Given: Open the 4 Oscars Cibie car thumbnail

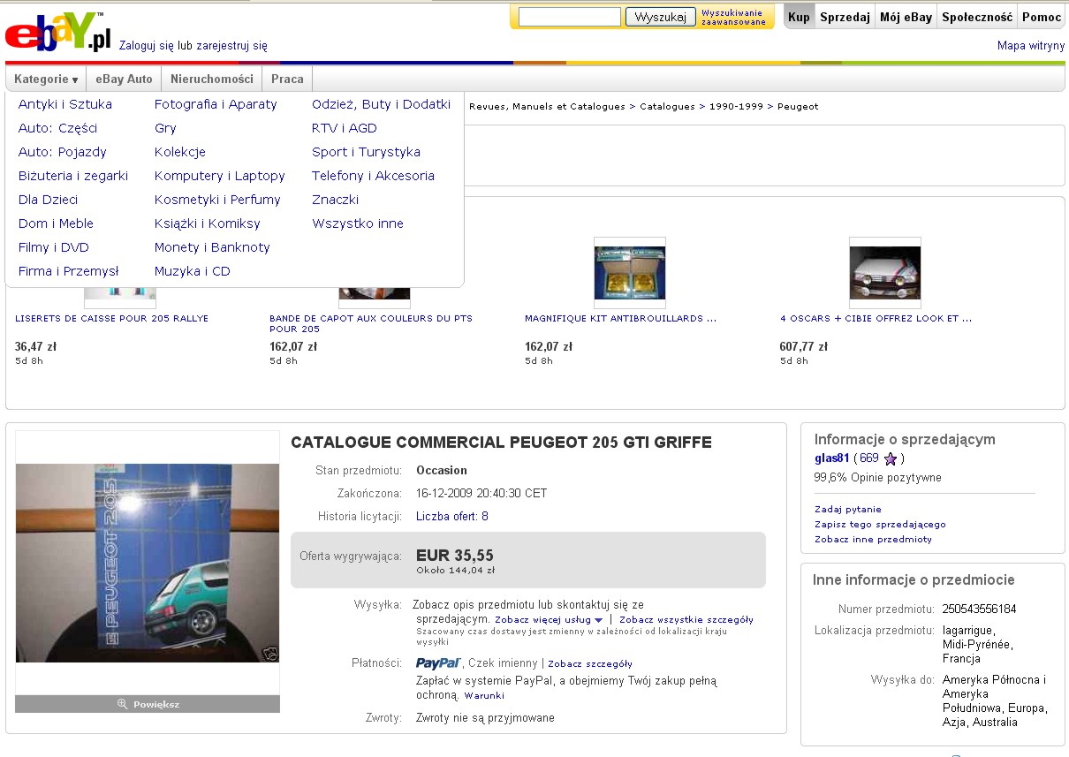Looking at the screenshot, I should pyautogui.click(x=884, y=272).
